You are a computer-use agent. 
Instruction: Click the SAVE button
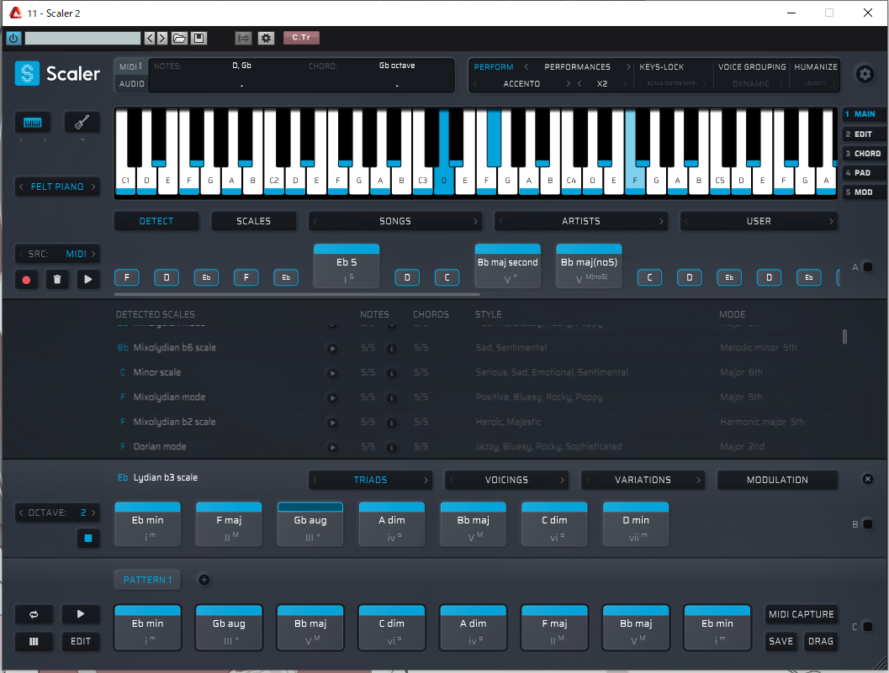781,641
